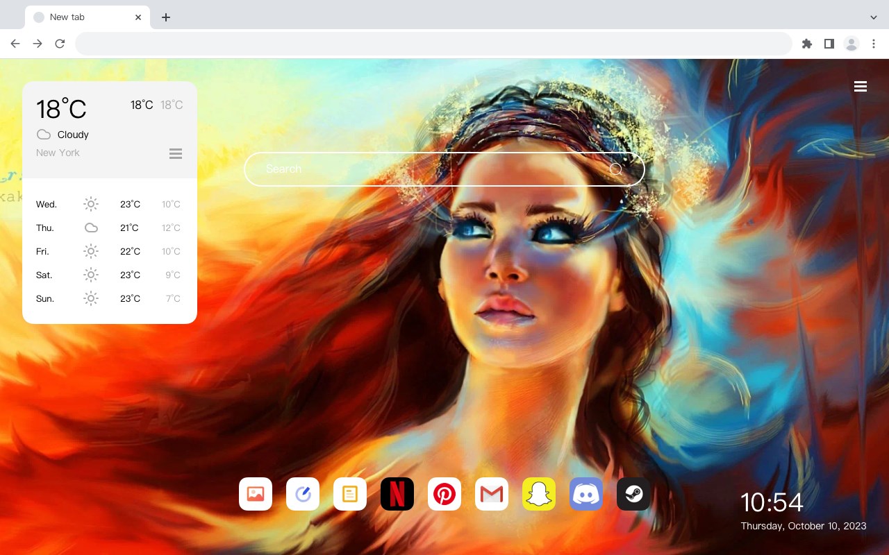Click the cloud icon for Thu.
The height and width of the screenshot is (555, 889).
(x=91, y=228)
